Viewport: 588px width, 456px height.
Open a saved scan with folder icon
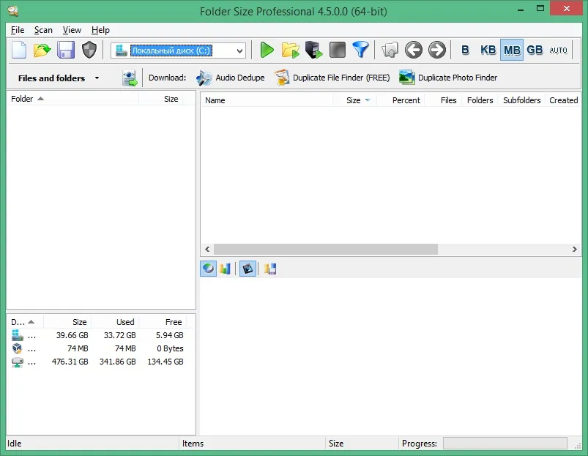42,50
